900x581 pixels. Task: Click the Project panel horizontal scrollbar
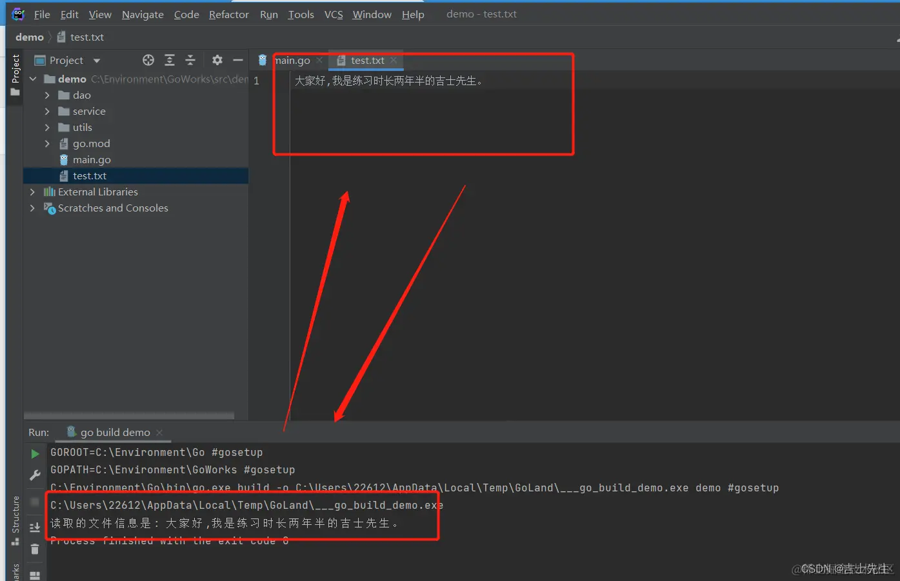(x=129, y=416)
